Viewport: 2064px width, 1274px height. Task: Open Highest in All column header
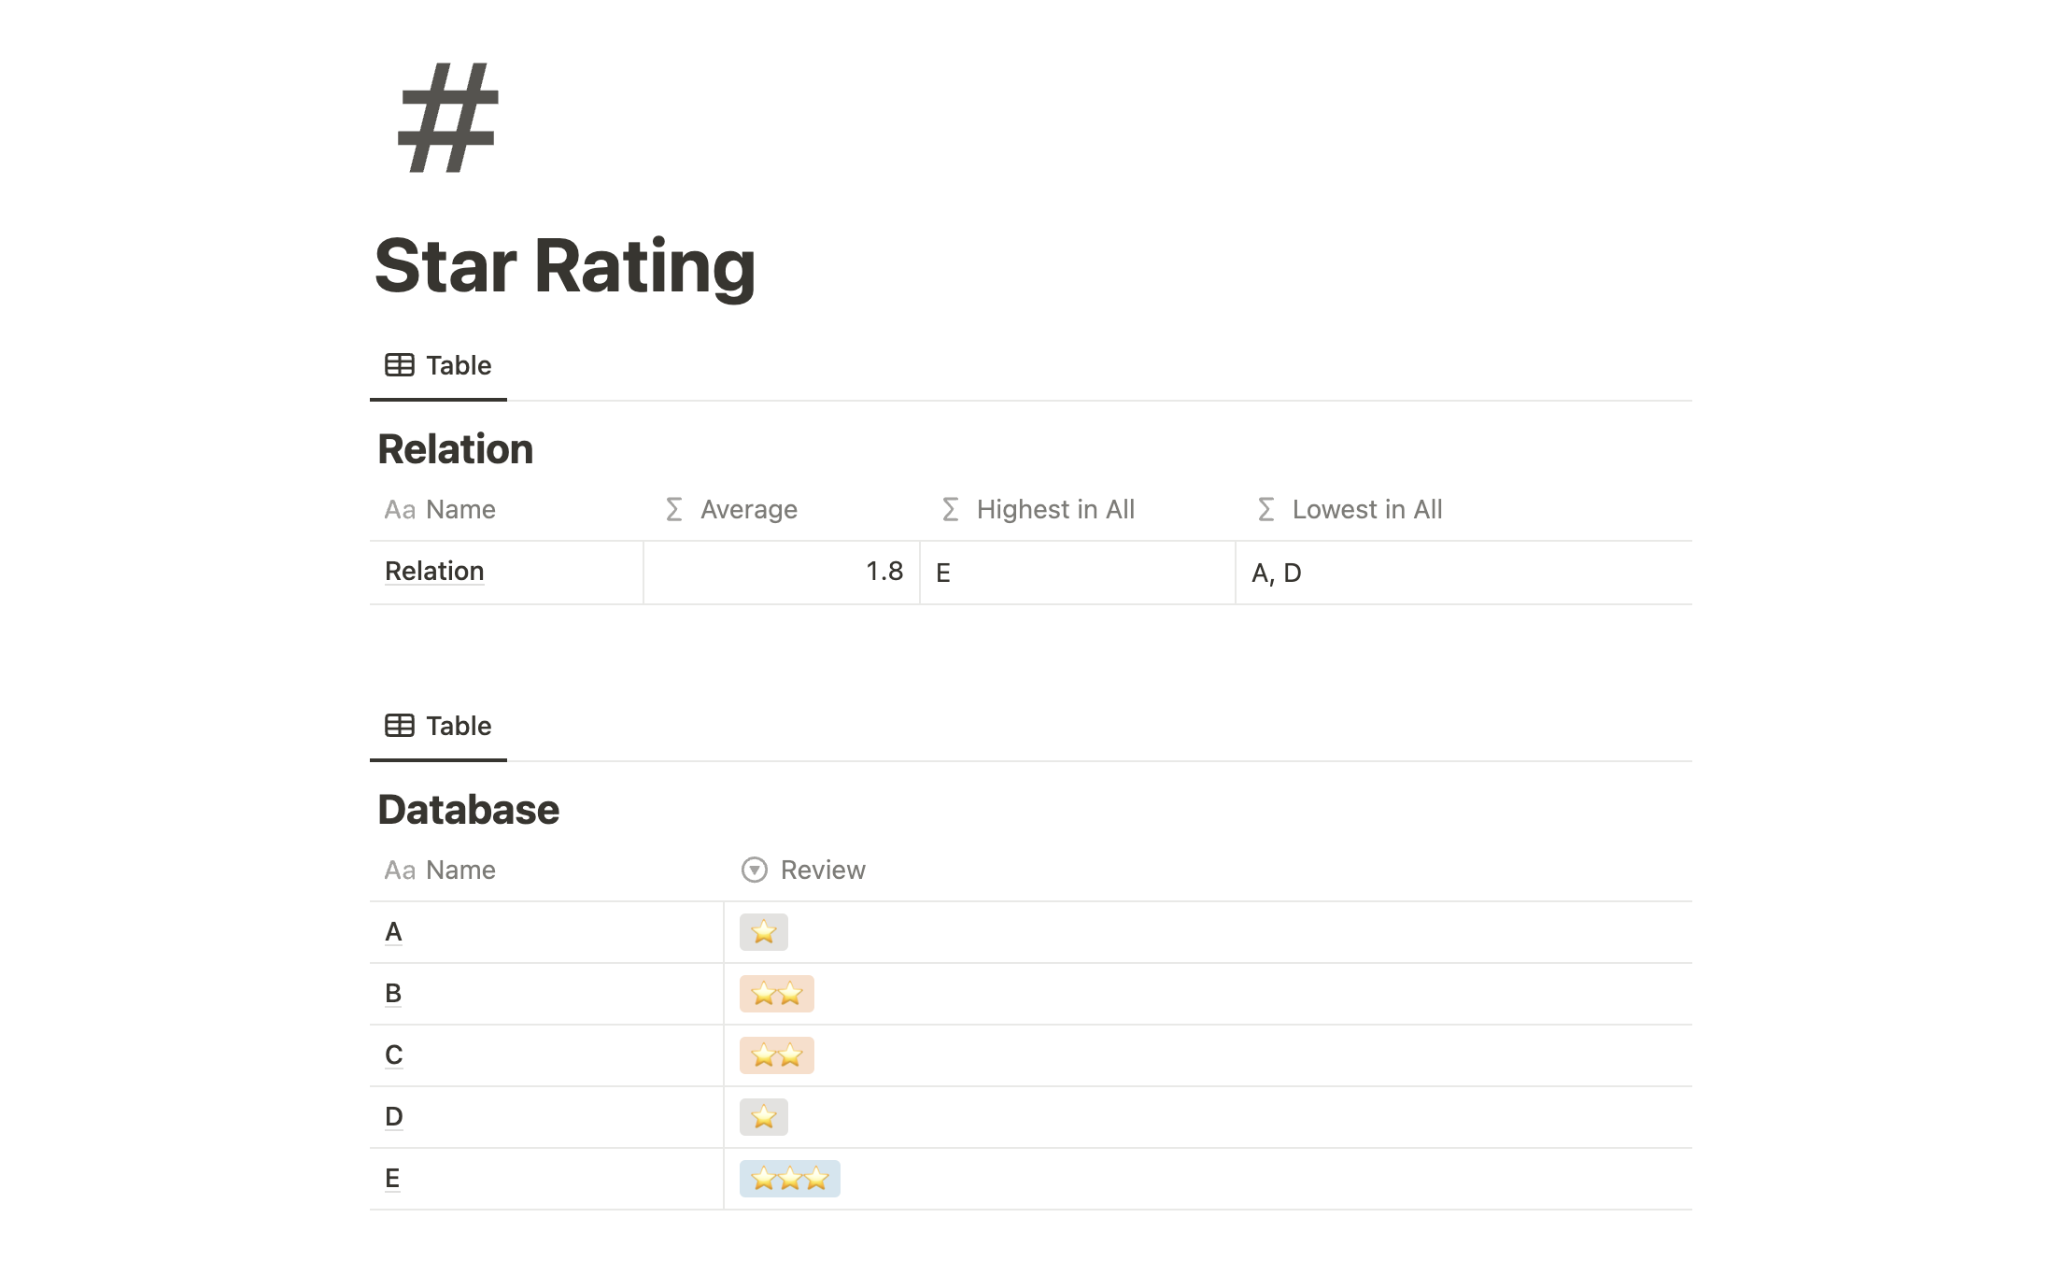(1054, 509)
